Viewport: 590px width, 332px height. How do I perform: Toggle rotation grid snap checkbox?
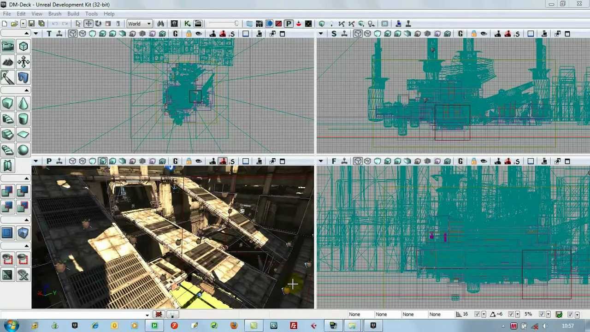click(x=511, y=314)
